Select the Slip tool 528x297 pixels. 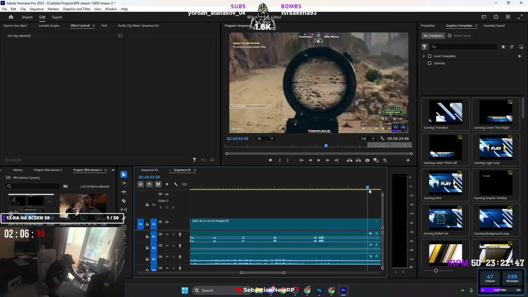coord(124,210)
